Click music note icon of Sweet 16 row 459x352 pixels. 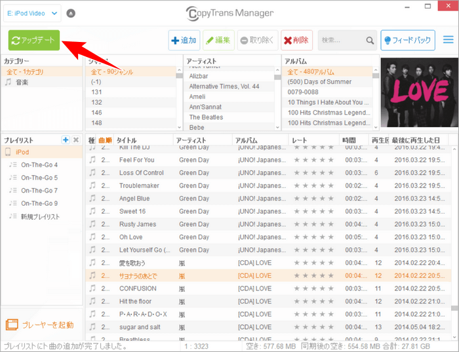click(92, 211)
